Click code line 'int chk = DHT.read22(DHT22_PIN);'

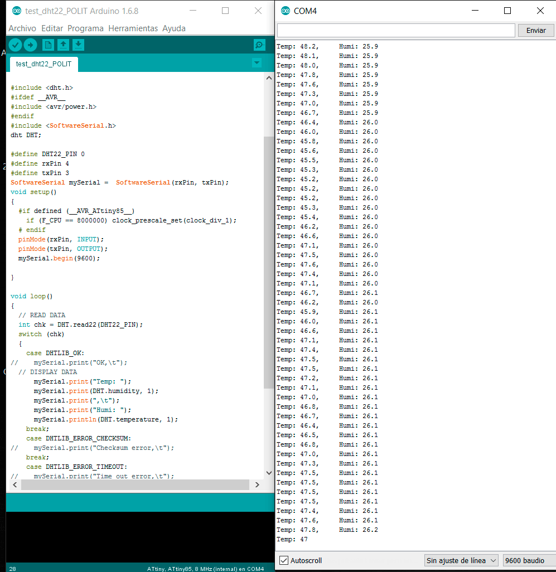coord(81,324)
